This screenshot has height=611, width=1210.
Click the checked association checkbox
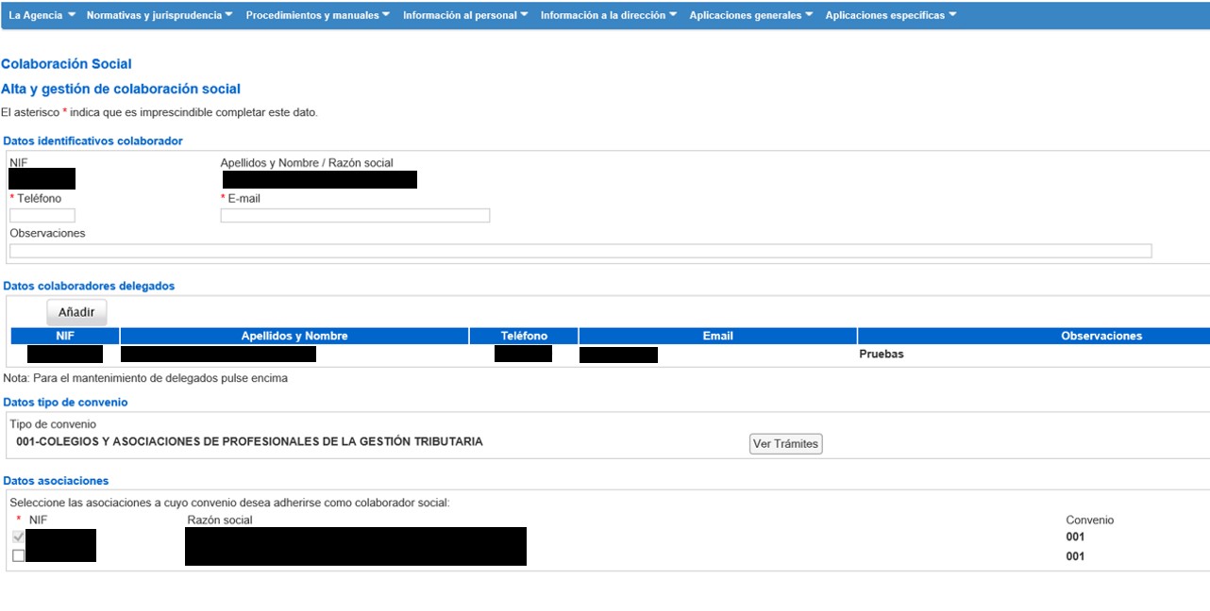point(18,537)
